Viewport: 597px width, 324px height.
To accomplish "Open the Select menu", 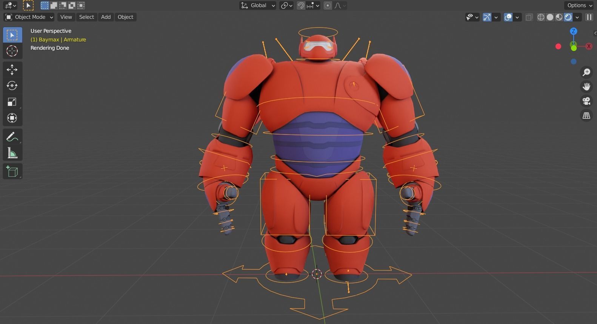I will 86,17.
